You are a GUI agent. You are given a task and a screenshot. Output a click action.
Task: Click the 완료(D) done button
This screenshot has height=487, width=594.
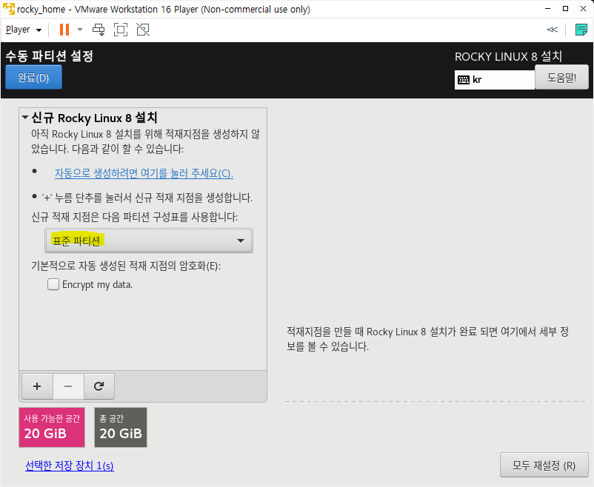pyautogui.click(x=34, y=77)
